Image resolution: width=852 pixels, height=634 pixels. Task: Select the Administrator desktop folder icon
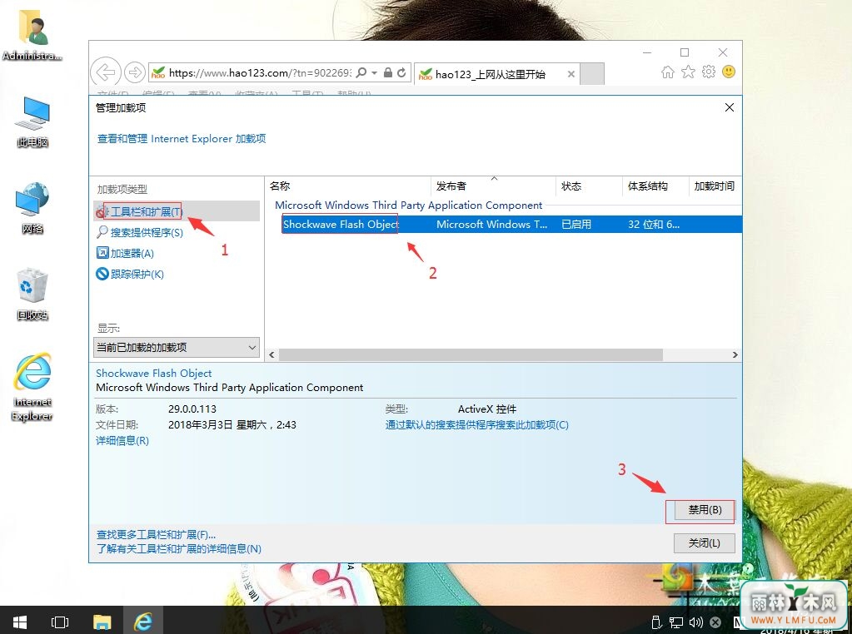point(32,35)
